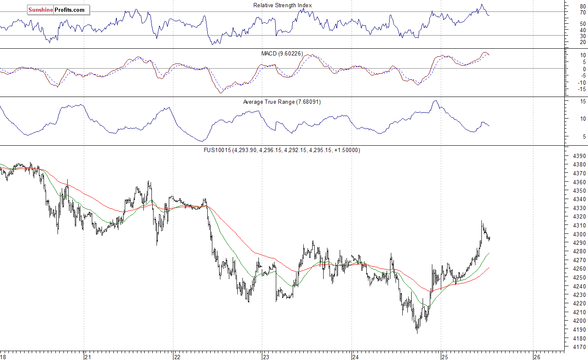The image size is (588, 360).
Task: Click the 4250 price axis label
Action: [x=580, y=277]
